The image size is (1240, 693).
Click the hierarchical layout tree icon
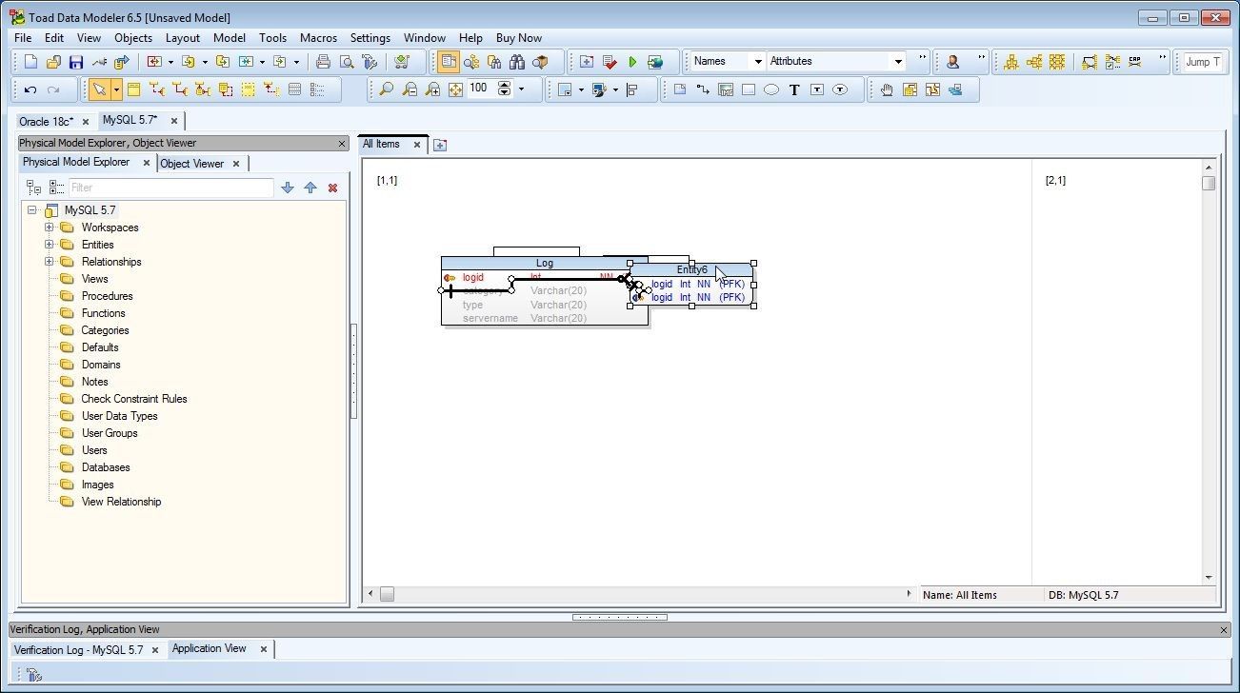pyautogui.click(x=1011, y=62)
